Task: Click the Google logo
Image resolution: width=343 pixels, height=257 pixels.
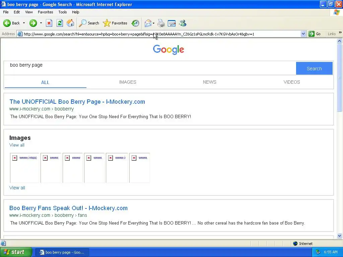Action: pyautogui.click(x=168, y=50)
